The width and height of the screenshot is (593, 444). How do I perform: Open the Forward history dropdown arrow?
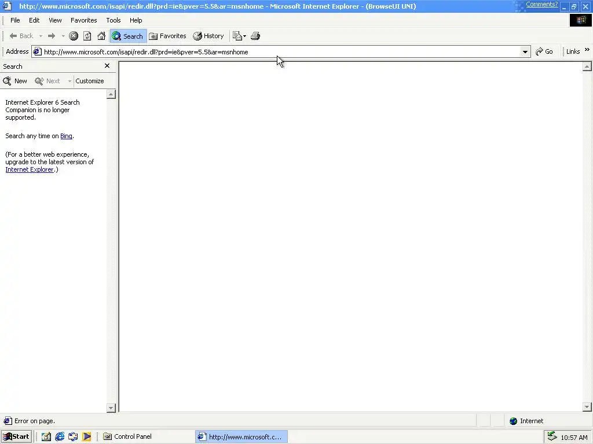pos(63,36)
